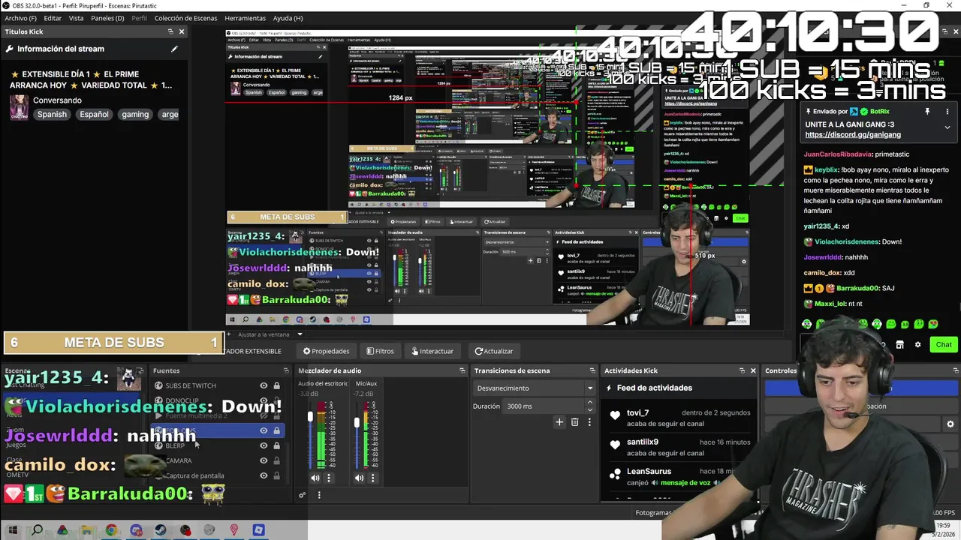Delete the scene transition with trash icon
Screen dimensions: 961x540
click(x=574, y=422)
